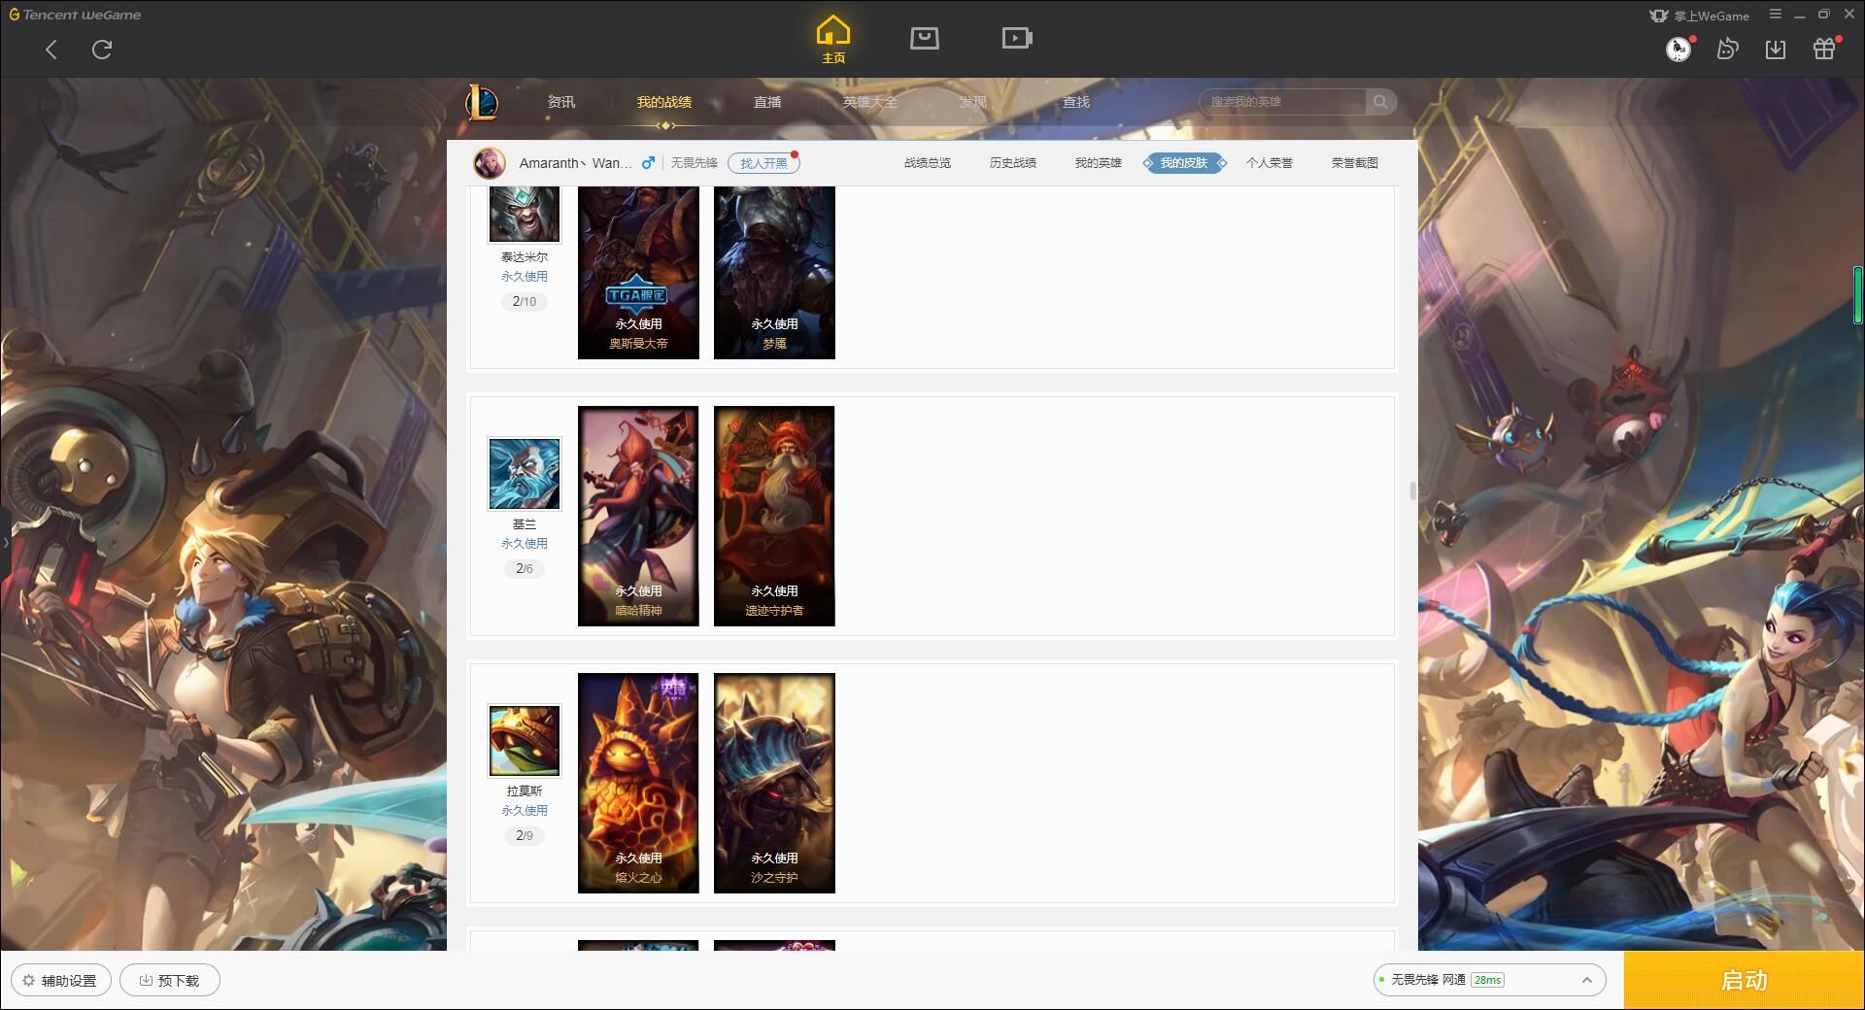Viewport: 1865px width, 1010px height.
Task: Click the 找人开黑 button
Action: tap(763, 163)
